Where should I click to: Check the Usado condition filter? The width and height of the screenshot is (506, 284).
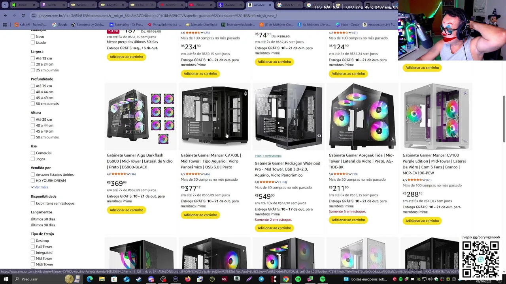coord(33,43)
